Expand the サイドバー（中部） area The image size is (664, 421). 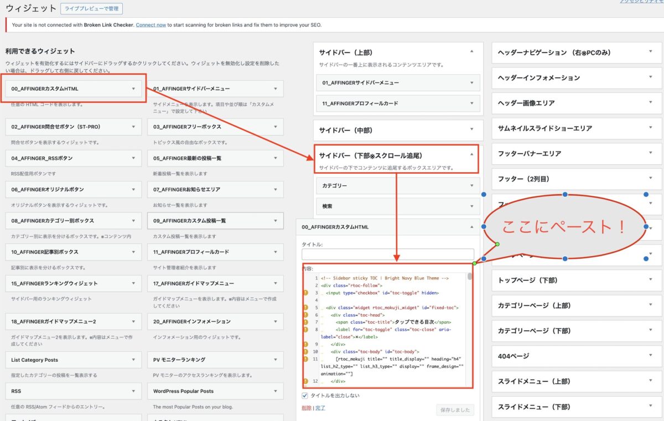[x=472, y=130]
